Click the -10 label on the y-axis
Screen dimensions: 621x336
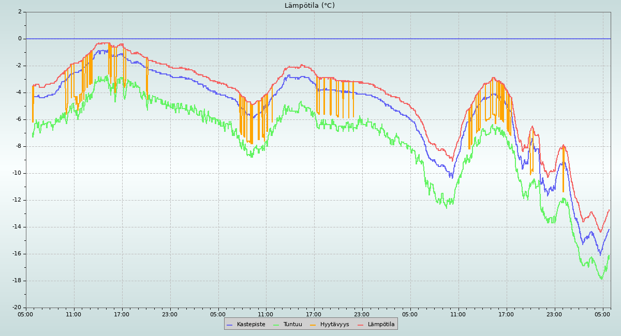(x=17, y=173)
